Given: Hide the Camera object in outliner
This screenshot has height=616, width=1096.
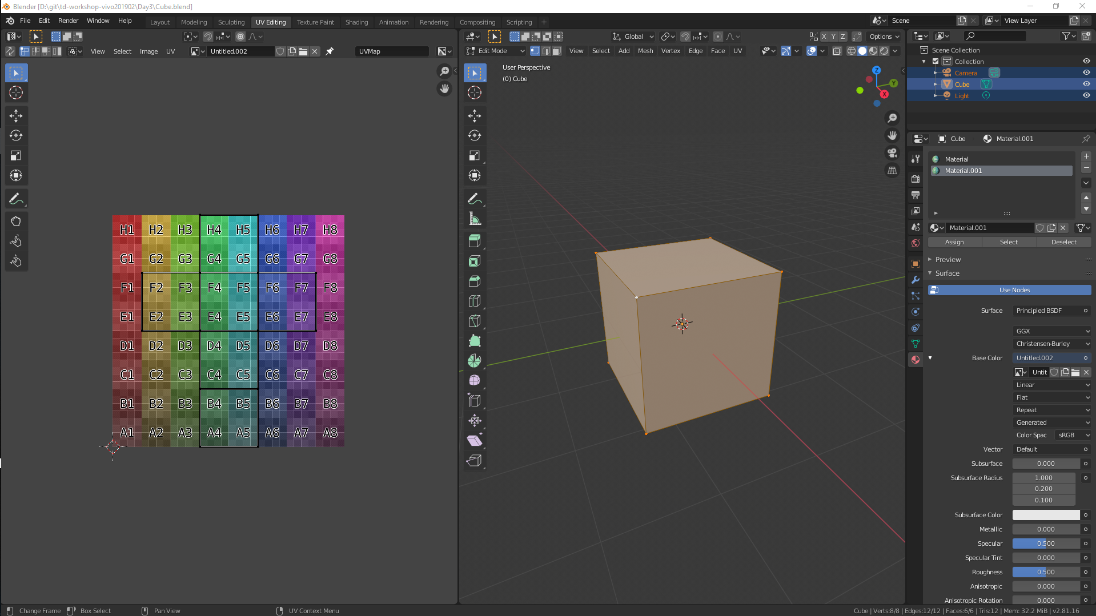Looking at the screenshot, I should 1086,73.
